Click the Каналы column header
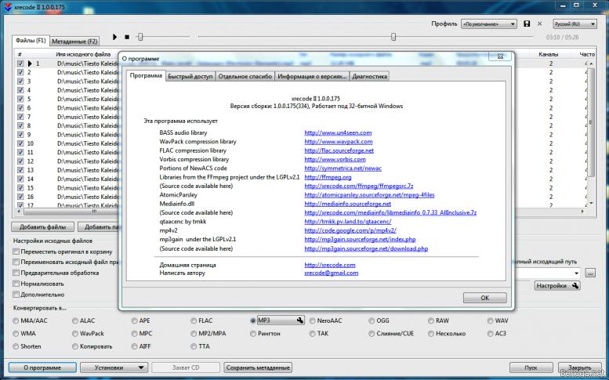 548,54
